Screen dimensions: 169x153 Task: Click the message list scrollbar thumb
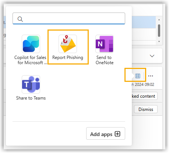159,31
